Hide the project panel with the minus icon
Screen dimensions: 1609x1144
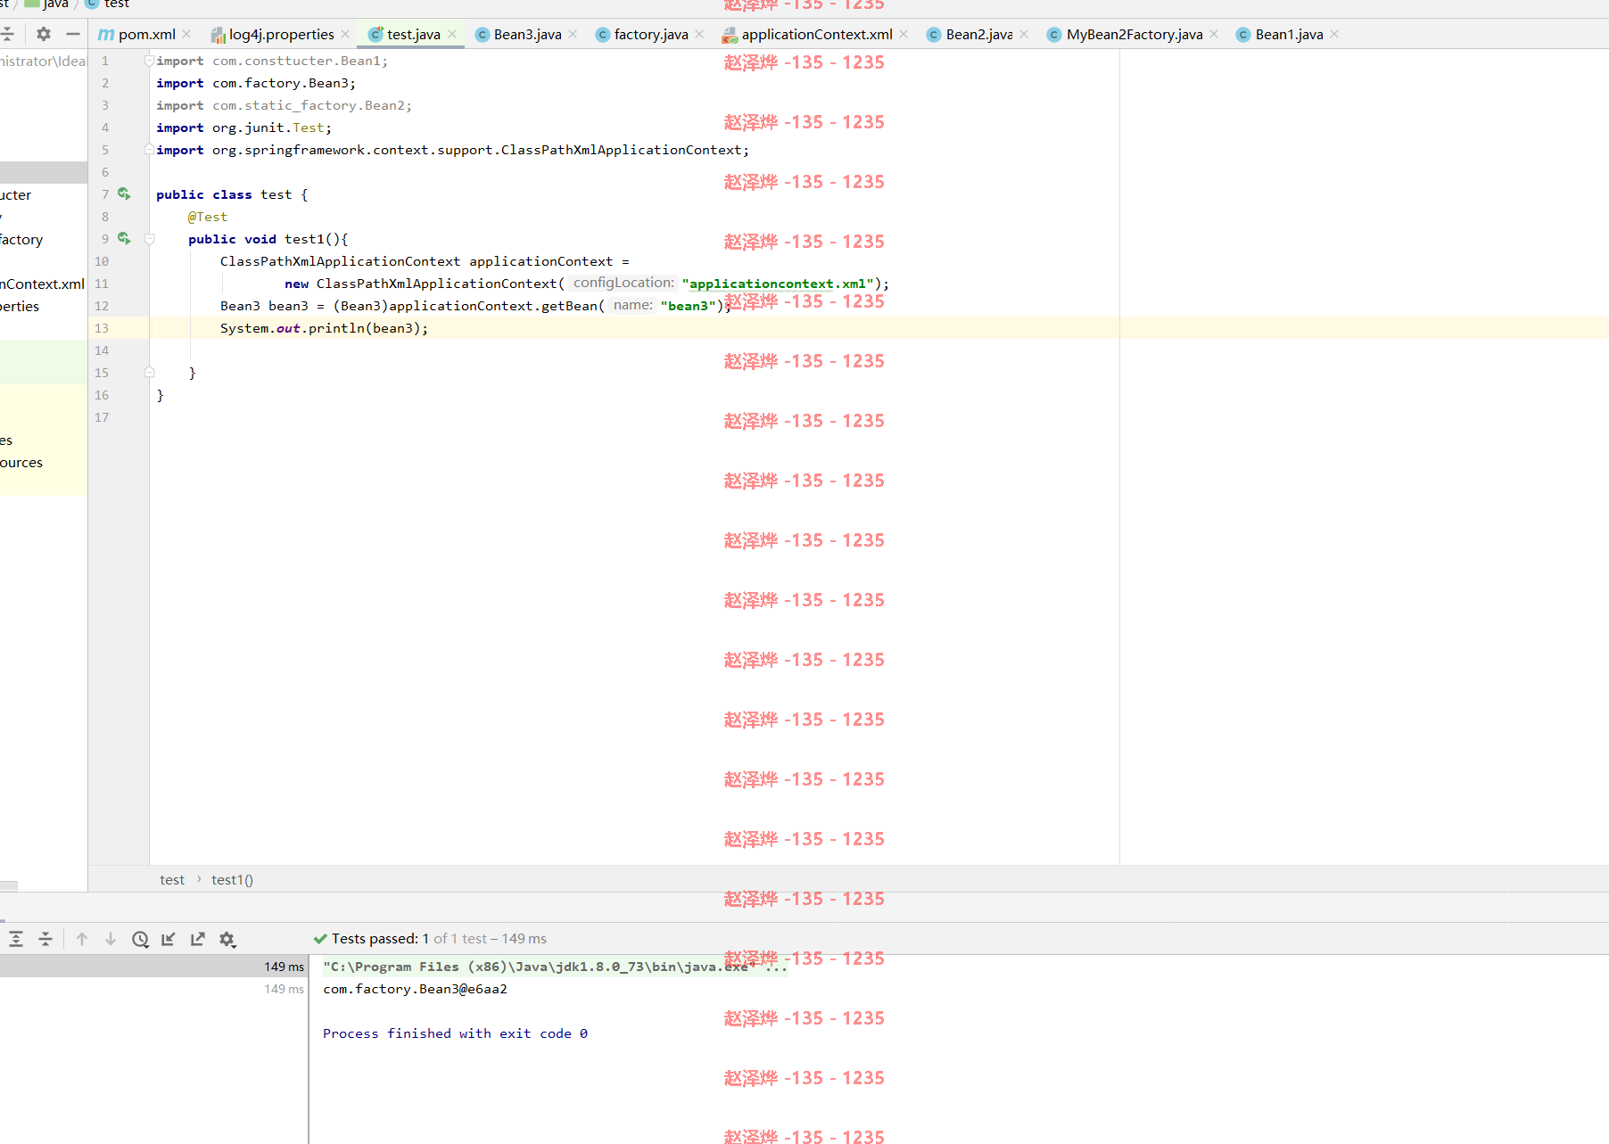[x=73, y=34]
